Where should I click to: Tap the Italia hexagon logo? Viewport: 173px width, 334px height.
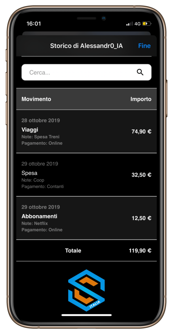pyautogui.click(x=86, y=290)
